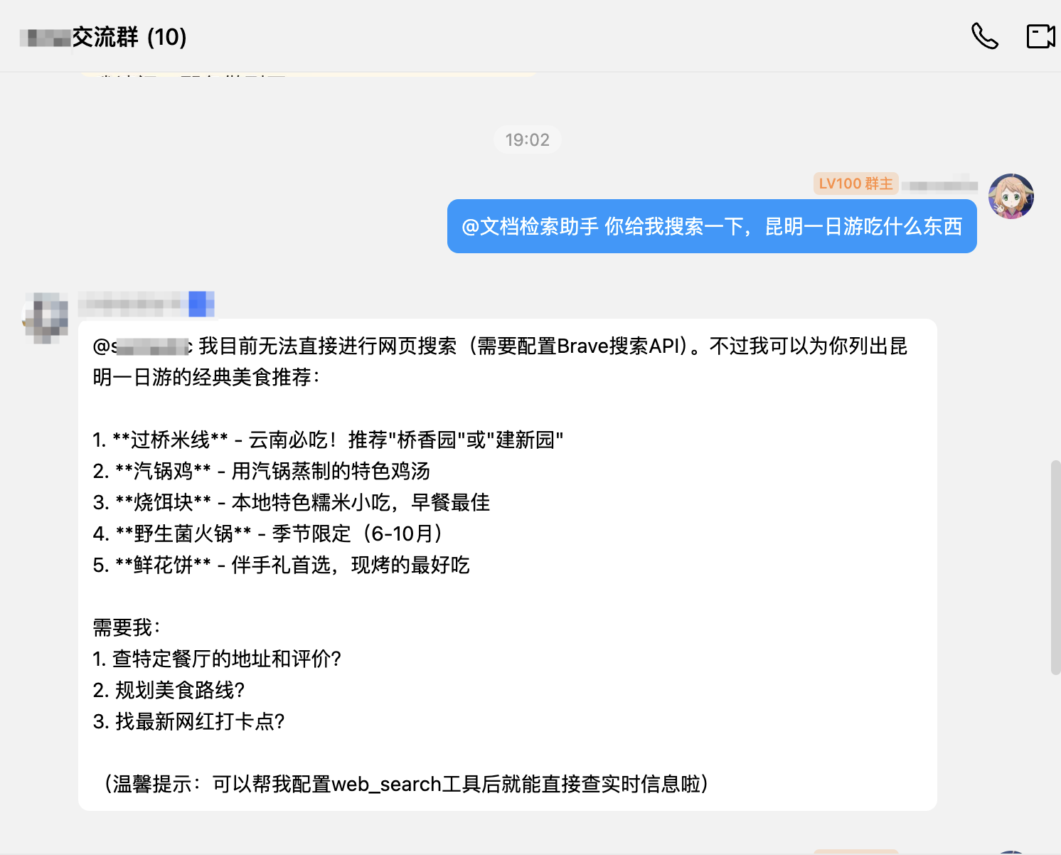Click the 鲜花饼 recommendation line
This screenshot has width=1061, height=855.
281,565
